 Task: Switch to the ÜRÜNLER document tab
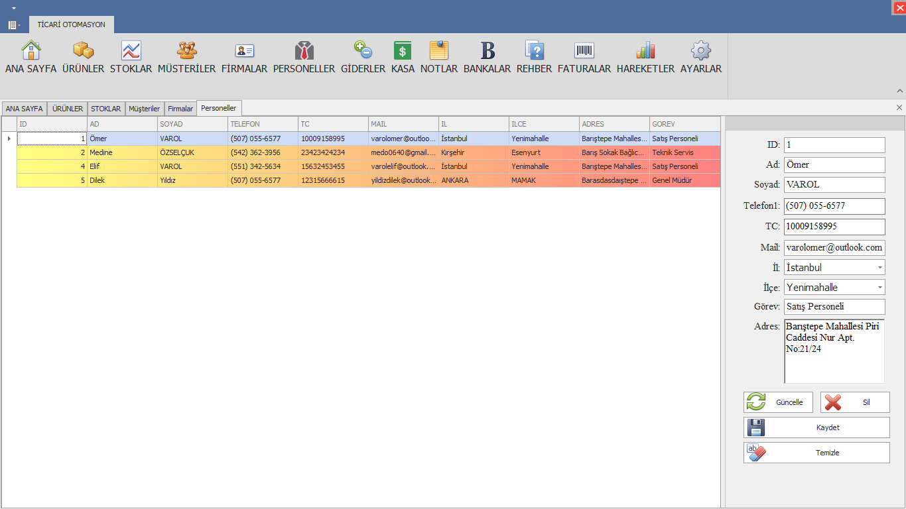(68, 109)
